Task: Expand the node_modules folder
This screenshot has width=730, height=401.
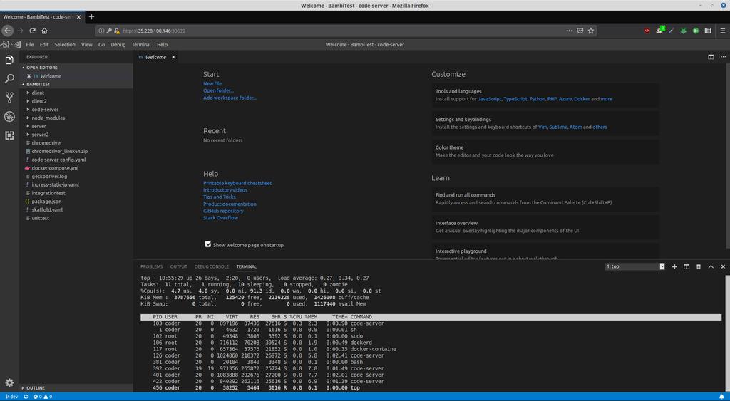Action: (x=77, y=118)
